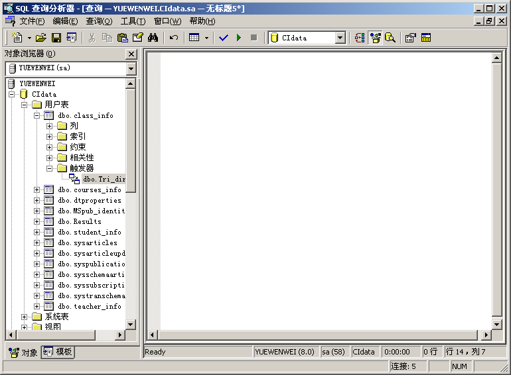Close the 对象浏览器 panel
The height and width of the screenshot is (375, 511).
131,54
